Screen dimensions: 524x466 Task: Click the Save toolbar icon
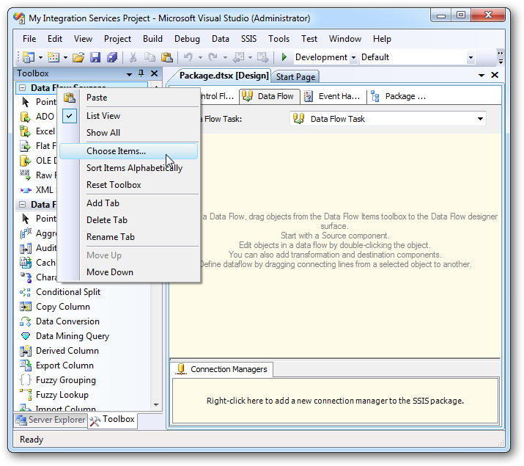pyautogui.click(x=96, y=57)
